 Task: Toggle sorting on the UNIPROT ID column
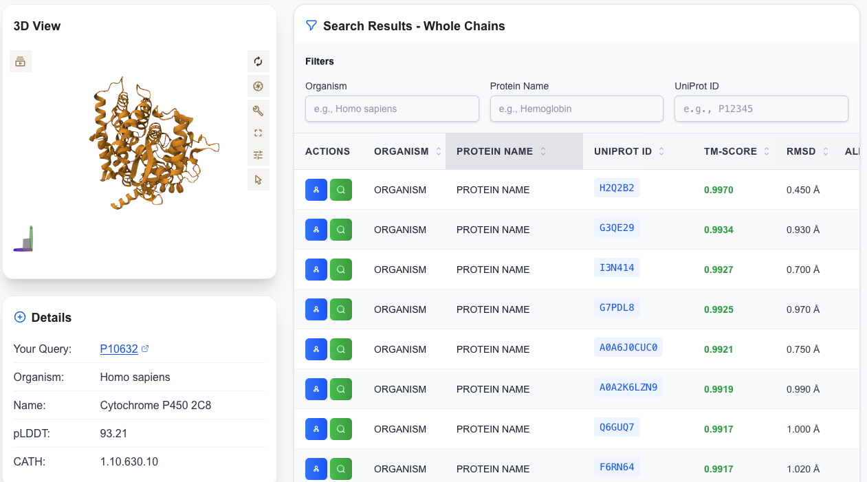click(x=661, y=151)
